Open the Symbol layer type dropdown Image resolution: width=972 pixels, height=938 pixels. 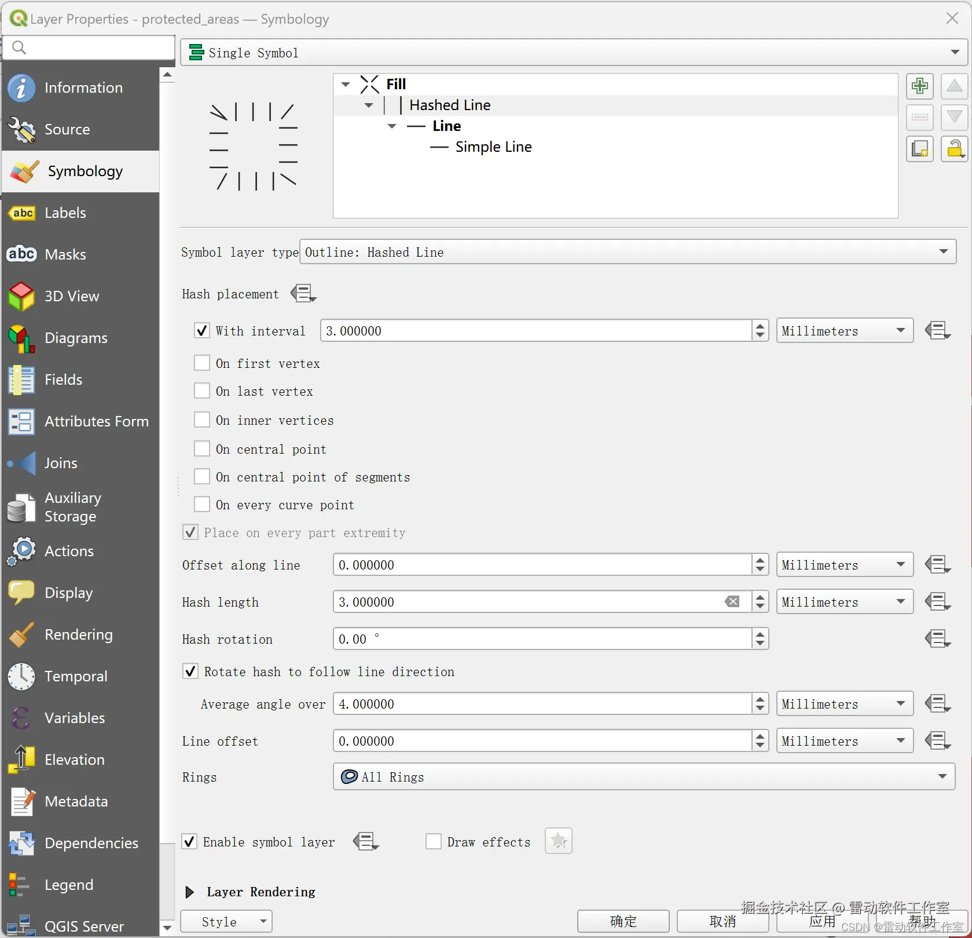click(628, 252)
